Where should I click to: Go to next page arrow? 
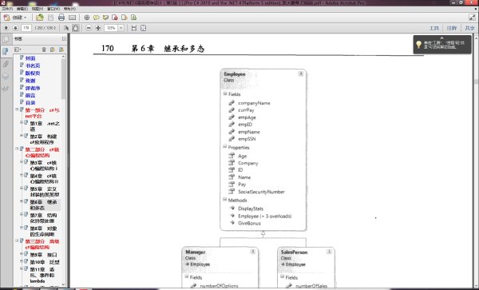(x=15, y=28)
